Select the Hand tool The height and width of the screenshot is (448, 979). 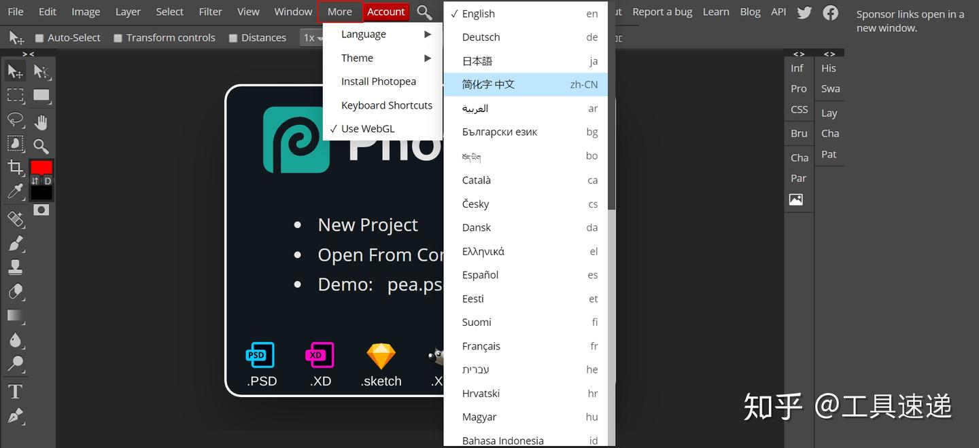click(x=41, y=122)
